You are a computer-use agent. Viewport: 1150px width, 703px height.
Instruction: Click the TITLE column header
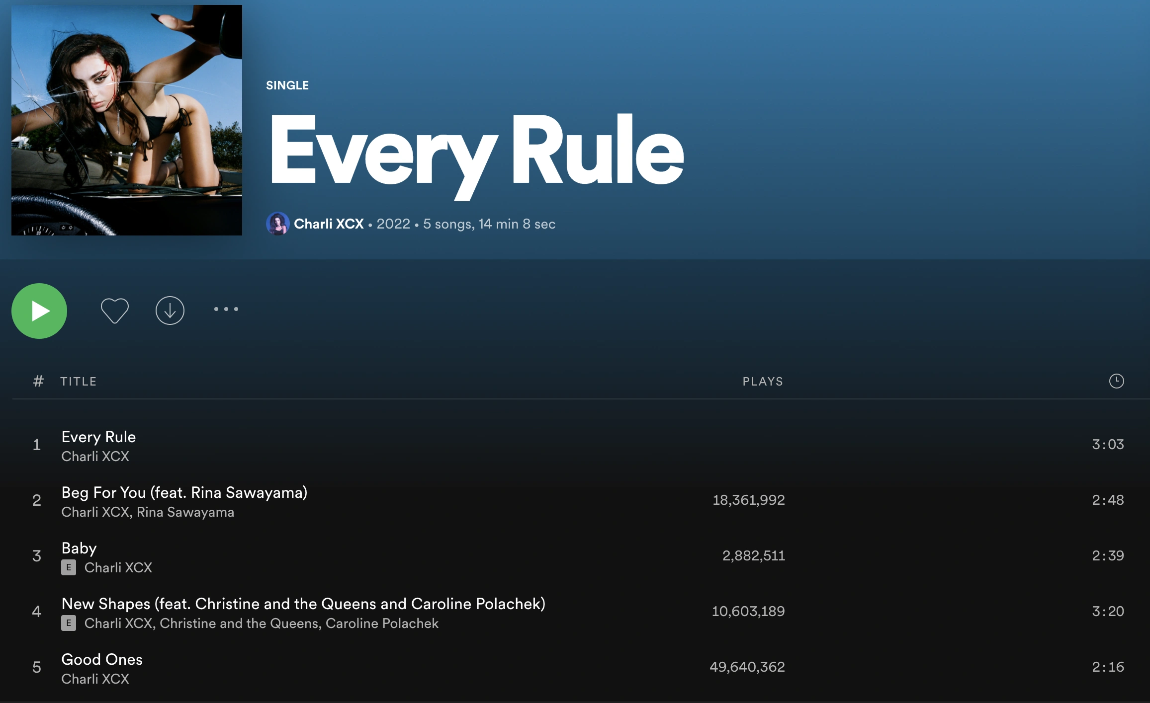pos(79,382)
